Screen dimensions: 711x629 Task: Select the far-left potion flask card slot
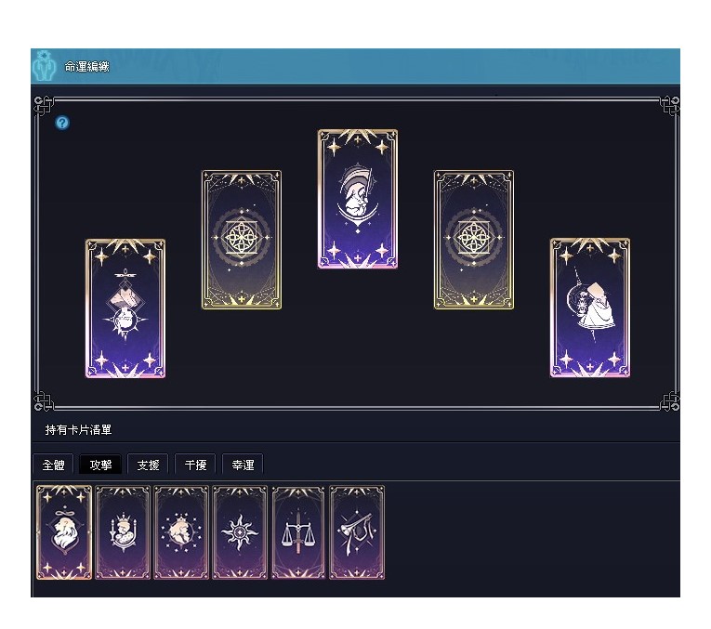pos(125,308)
